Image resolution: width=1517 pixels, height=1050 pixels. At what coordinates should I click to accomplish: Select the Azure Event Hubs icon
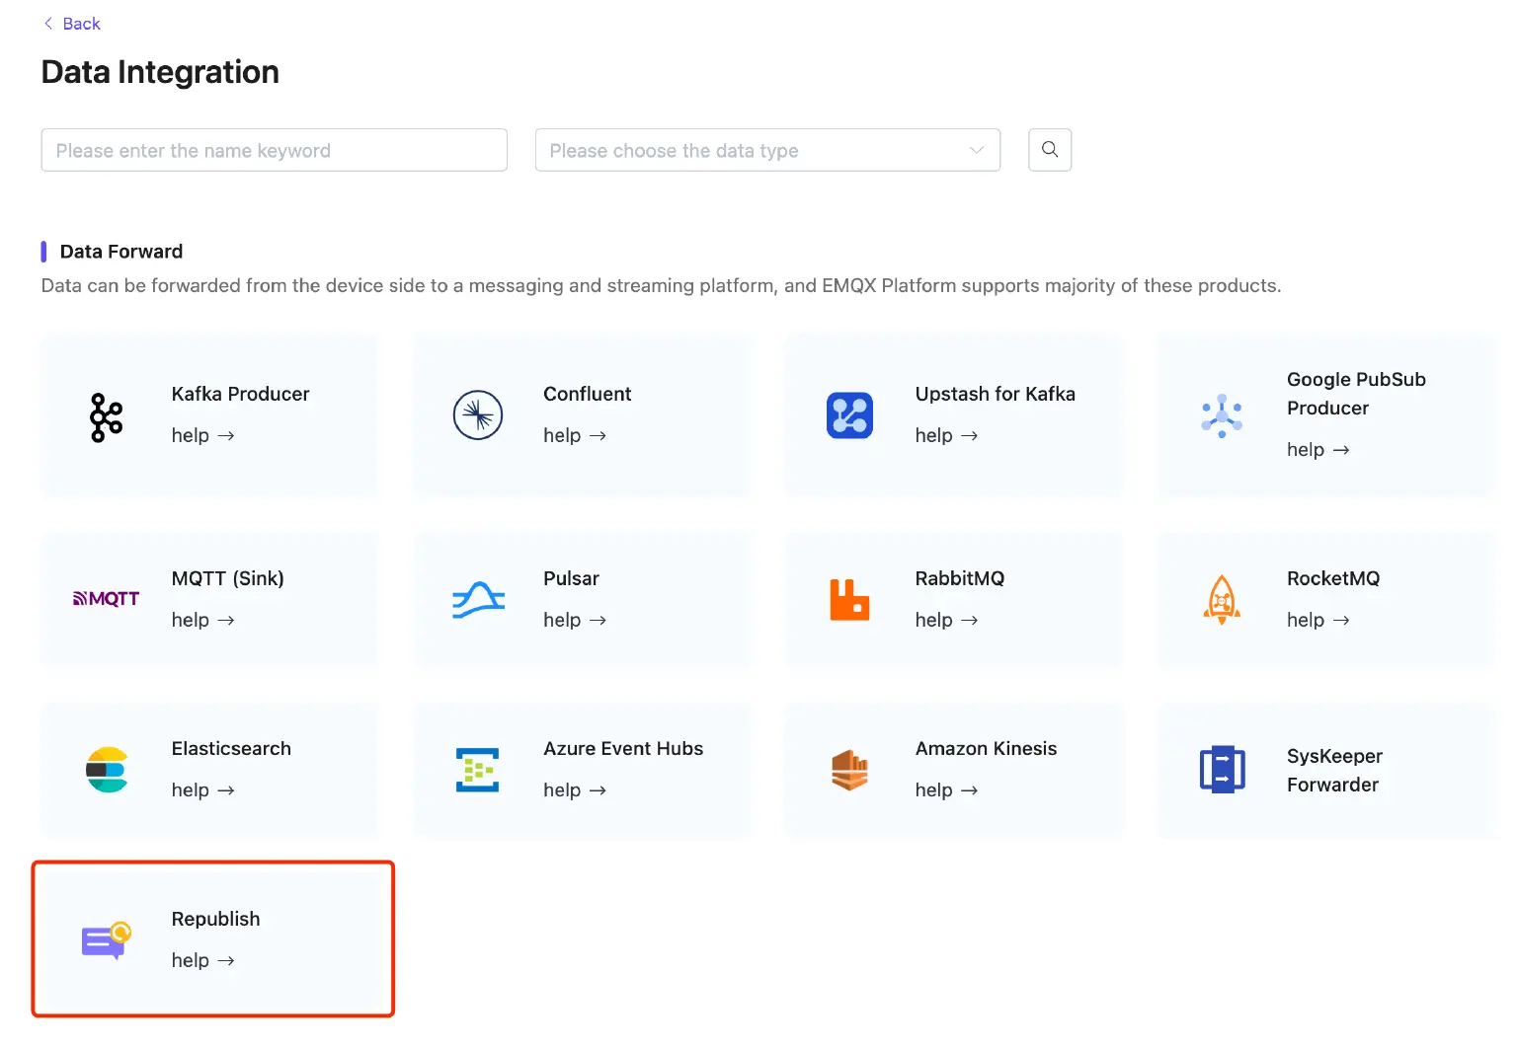(478, 770)
